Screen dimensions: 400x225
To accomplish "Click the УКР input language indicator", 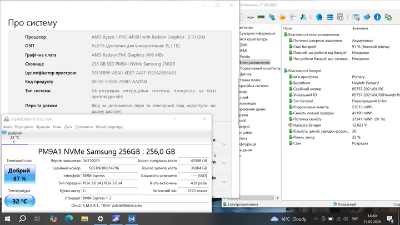I will pyautogui.click(x=355, y=219).
